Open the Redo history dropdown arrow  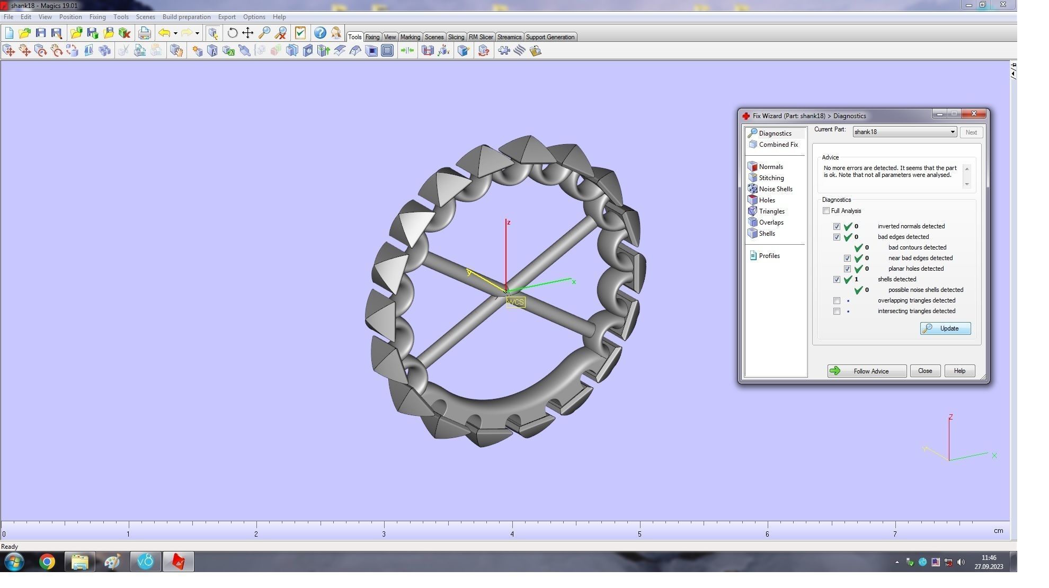[x=197, y=33]
